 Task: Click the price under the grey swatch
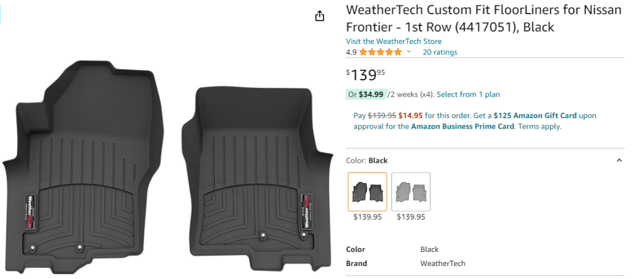pos(411,217)
